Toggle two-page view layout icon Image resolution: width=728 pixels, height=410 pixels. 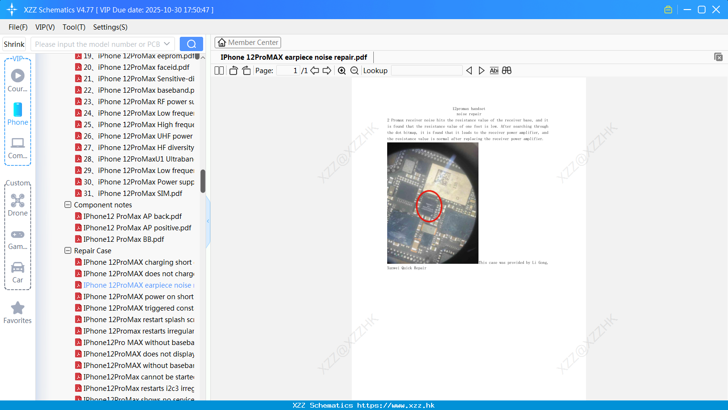point(219,70)
